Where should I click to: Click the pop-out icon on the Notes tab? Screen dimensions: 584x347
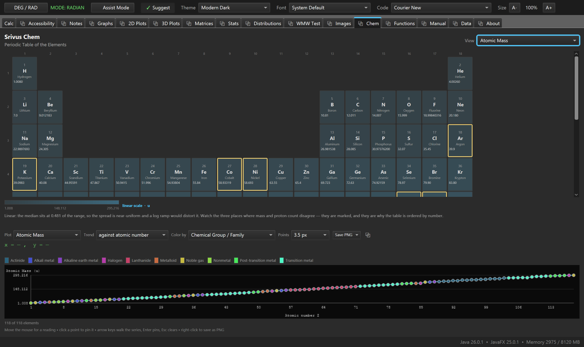[x=64, y=24]
